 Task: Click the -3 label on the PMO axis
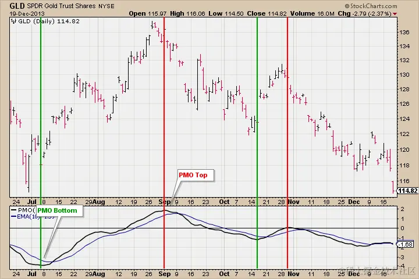(402, 257)
